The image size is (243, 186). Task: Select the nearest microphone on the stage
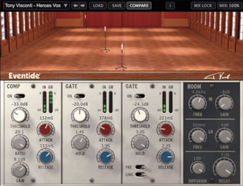121,56
